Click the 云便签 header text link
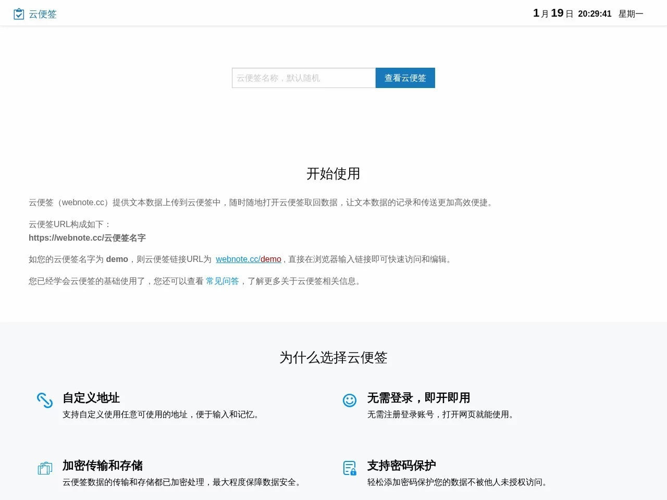Viewport: 667px width, 500px height. point(43,14)
